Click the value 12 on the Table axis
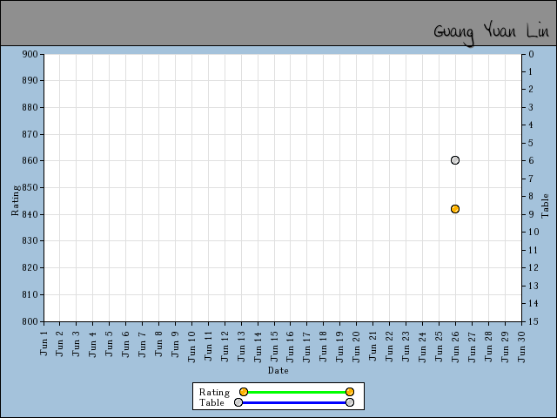The width and height of the screenshot is (557, 418). tap(534, 267)
